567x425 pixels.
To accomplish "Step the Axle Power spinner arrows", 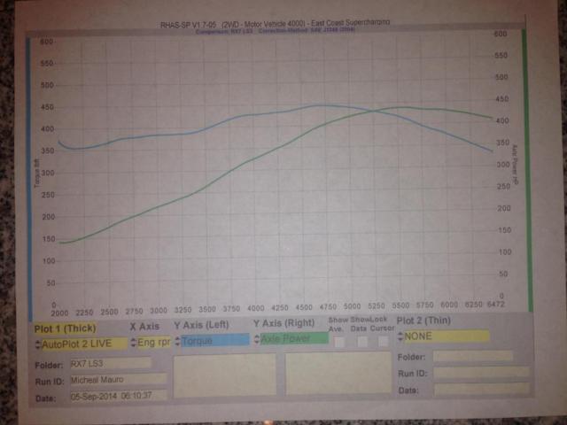I will click(x=256, y=339).
